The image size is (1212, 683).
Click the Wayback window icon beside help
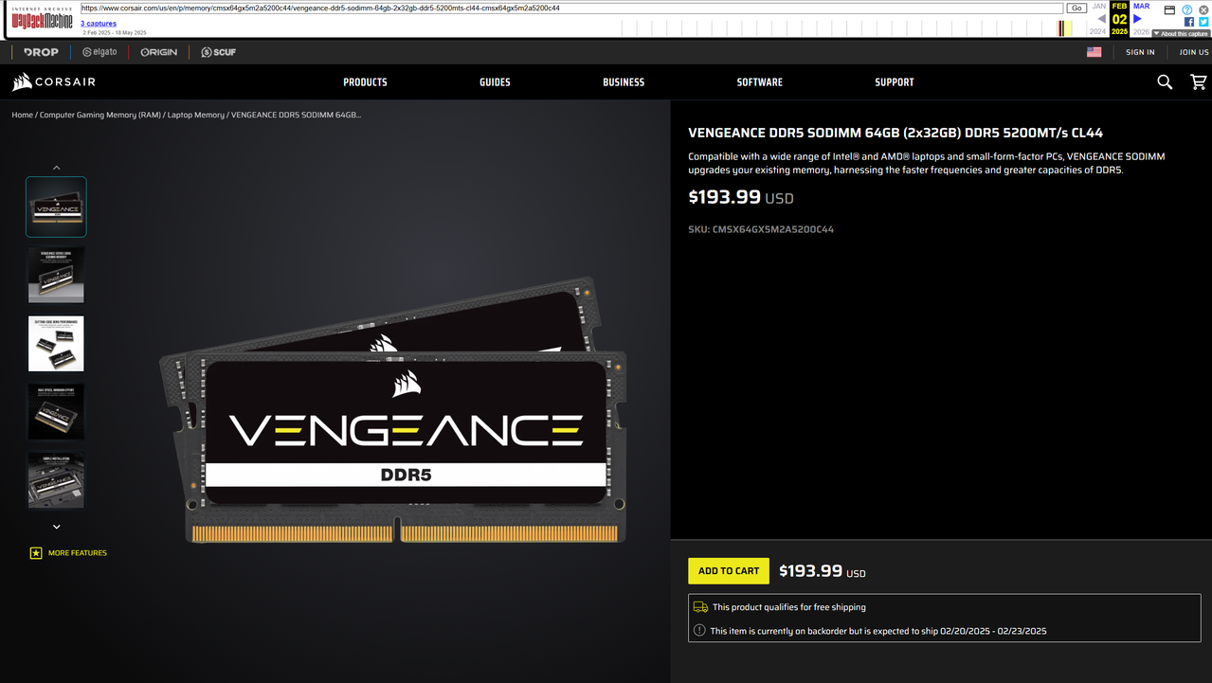tap(1169, 9)
